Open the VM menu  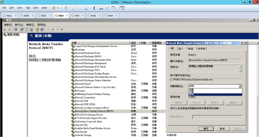(x=28, y=8)
